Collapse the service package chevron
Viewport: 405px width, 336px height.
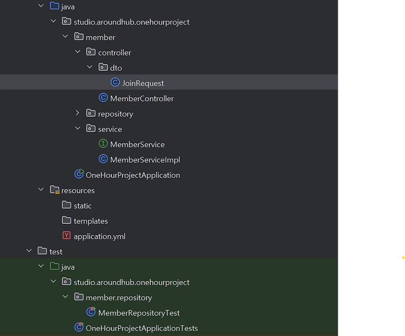point(77,128)
